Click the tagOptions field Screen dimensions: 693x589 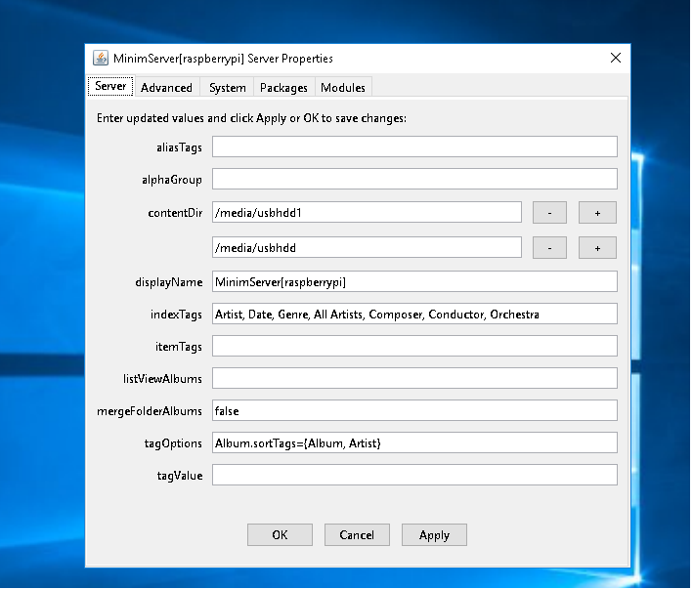point(415,443)
